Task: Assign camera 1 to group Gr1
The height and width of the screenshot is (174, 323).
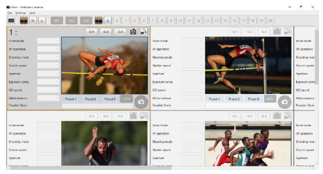Action: (92, 32)
